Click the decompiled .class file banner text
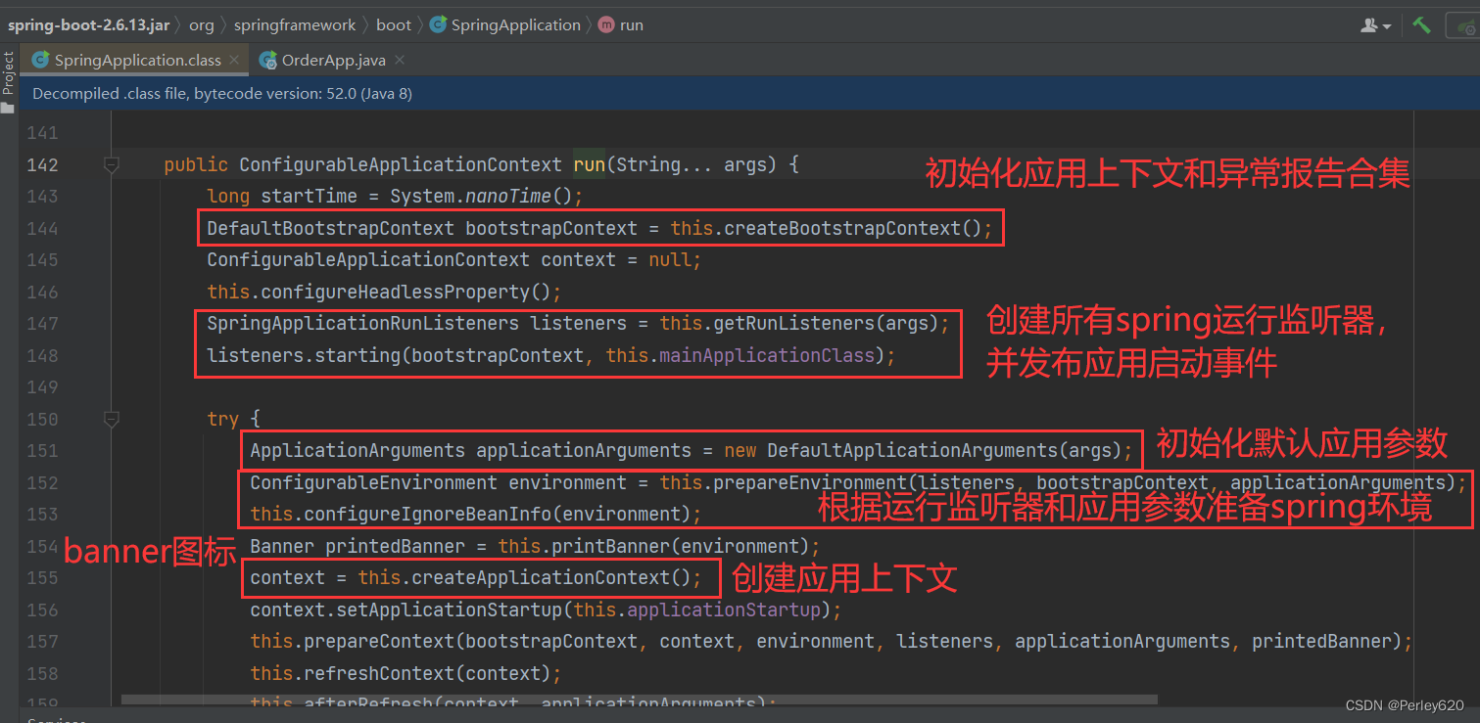The image size is (1480, 723). coord(222,94)
